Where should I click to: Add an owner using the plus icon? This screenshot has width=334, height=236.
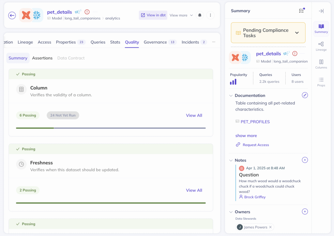[x=305, y=211]
